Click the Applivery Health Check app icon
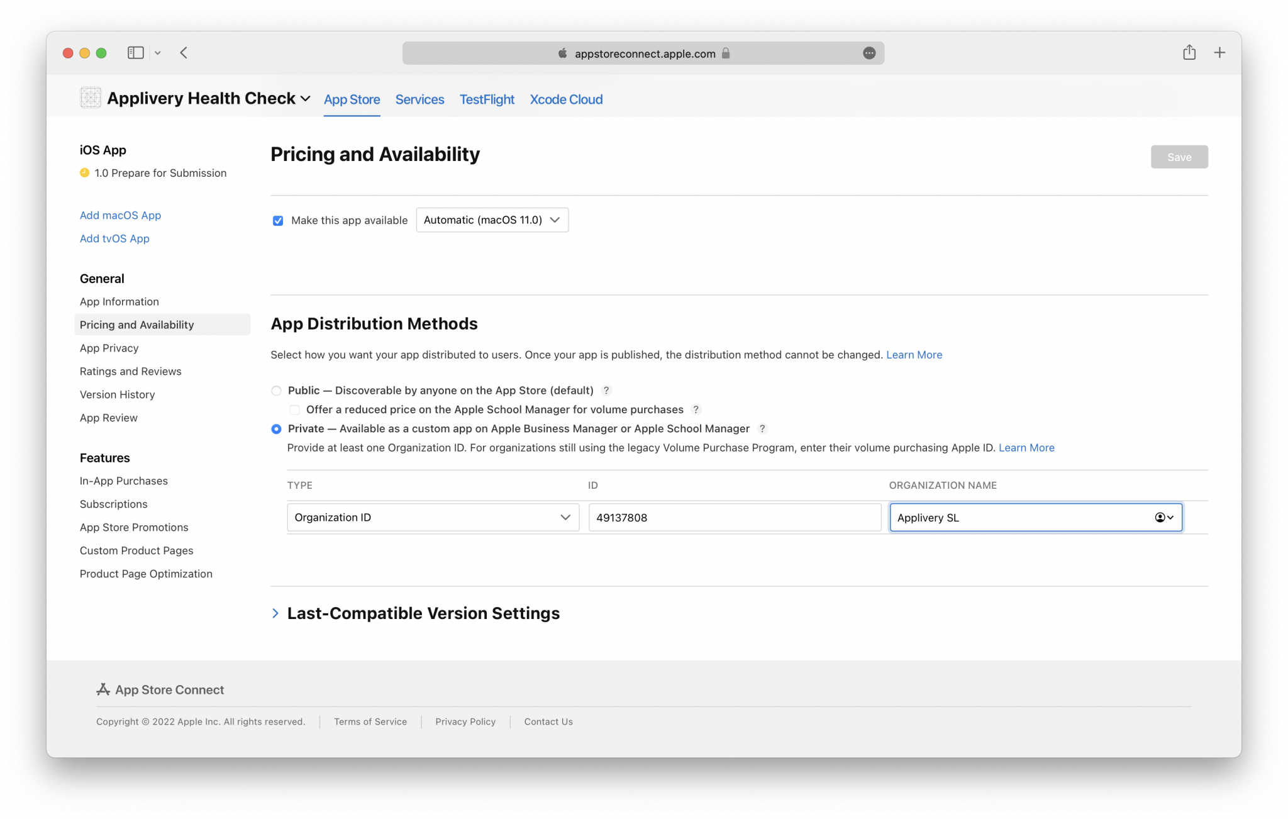The image size is (1288, 819). [91, 97]
